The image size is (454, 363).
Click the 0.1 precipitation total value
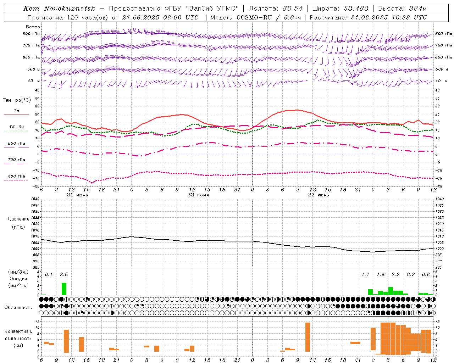pyautogui.click(x=49, y=274)
